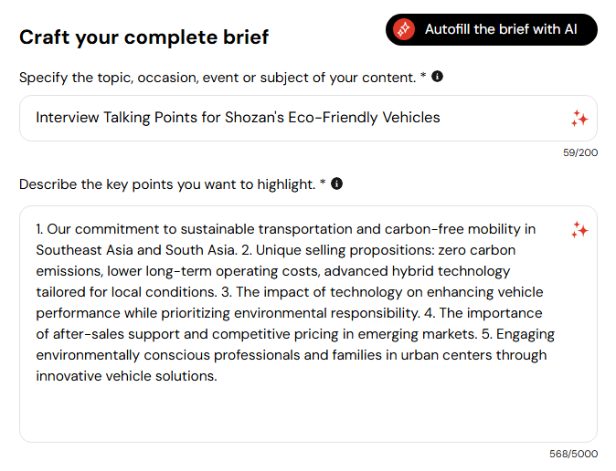Viewport: 616px width, 471px height.
Task: Click the 59/200 character counter
Action: coord(580,152)
